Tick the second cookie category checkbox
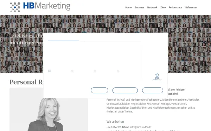The image size is (211, 131). coord(72,71)
